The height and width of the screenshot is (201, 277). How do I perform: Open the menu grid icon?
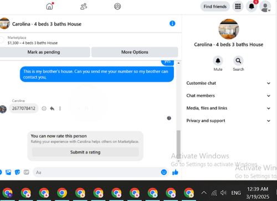[238, 7]
